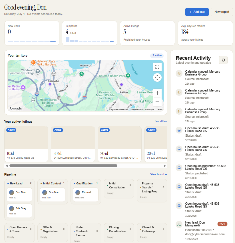
Task: Zoom out on the territory map
Action: pos(157,102)
